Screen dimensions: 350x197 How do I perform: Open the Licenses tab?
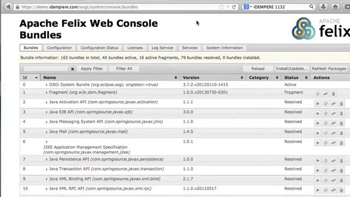(135, 48)
